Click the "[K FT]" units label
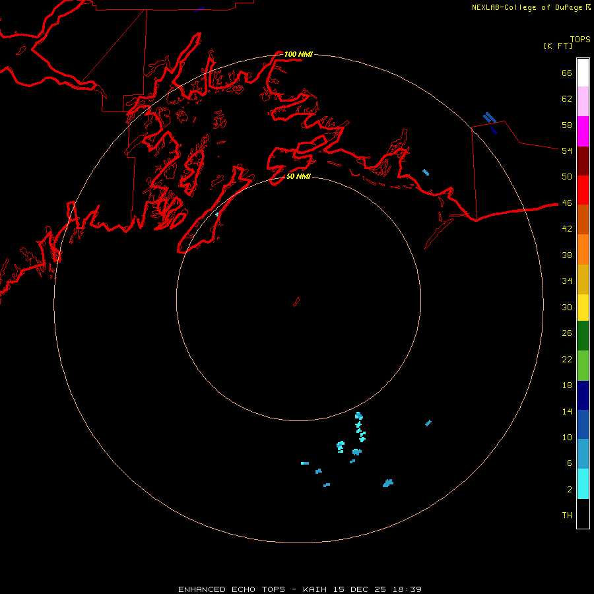 click(558, 46)
